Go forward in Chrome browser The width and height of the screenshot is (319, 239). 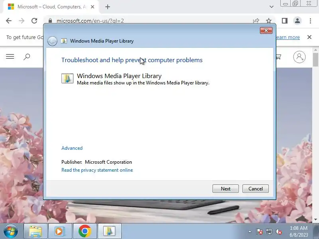click(22, 21)
